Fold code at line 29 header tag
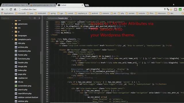The height and width of the screenshot is (103, 184). (49, 50)
